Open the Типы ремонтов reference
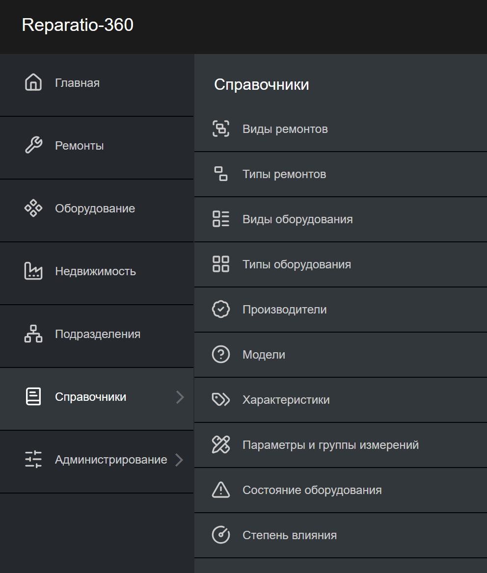 click(x=284, y=175)
